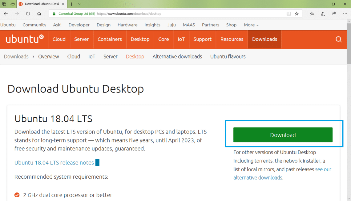Open Ubuntu 18.04 LTS release notes link
Screen dimensions: 351x201
54,163
